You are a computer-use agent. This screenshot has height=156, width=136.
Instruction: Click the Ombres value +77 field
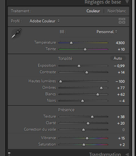(x=121, y=88)
